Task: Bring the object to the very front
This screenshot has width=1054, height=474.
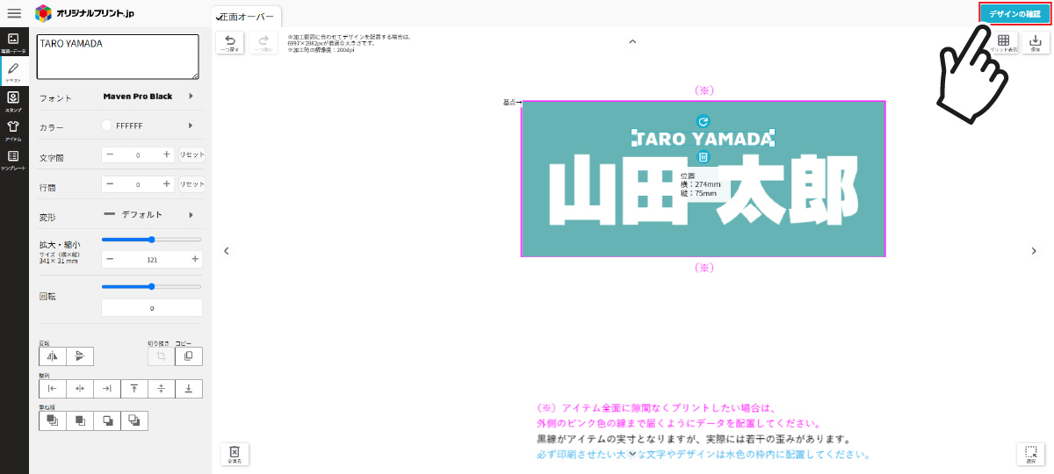Action: coord(52,421)
